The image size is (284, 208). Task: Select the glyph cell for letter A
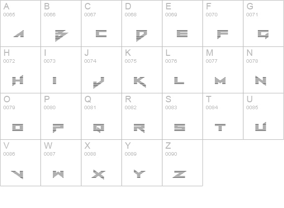(20, 23)
